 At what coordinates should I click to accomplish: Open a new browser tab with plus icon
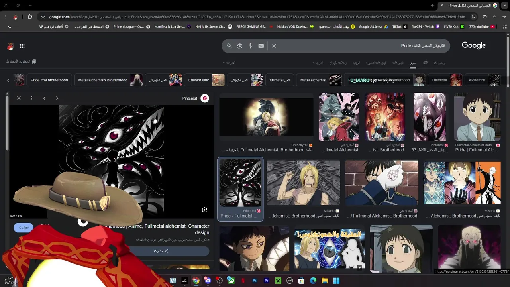click(x=432, y=5)
